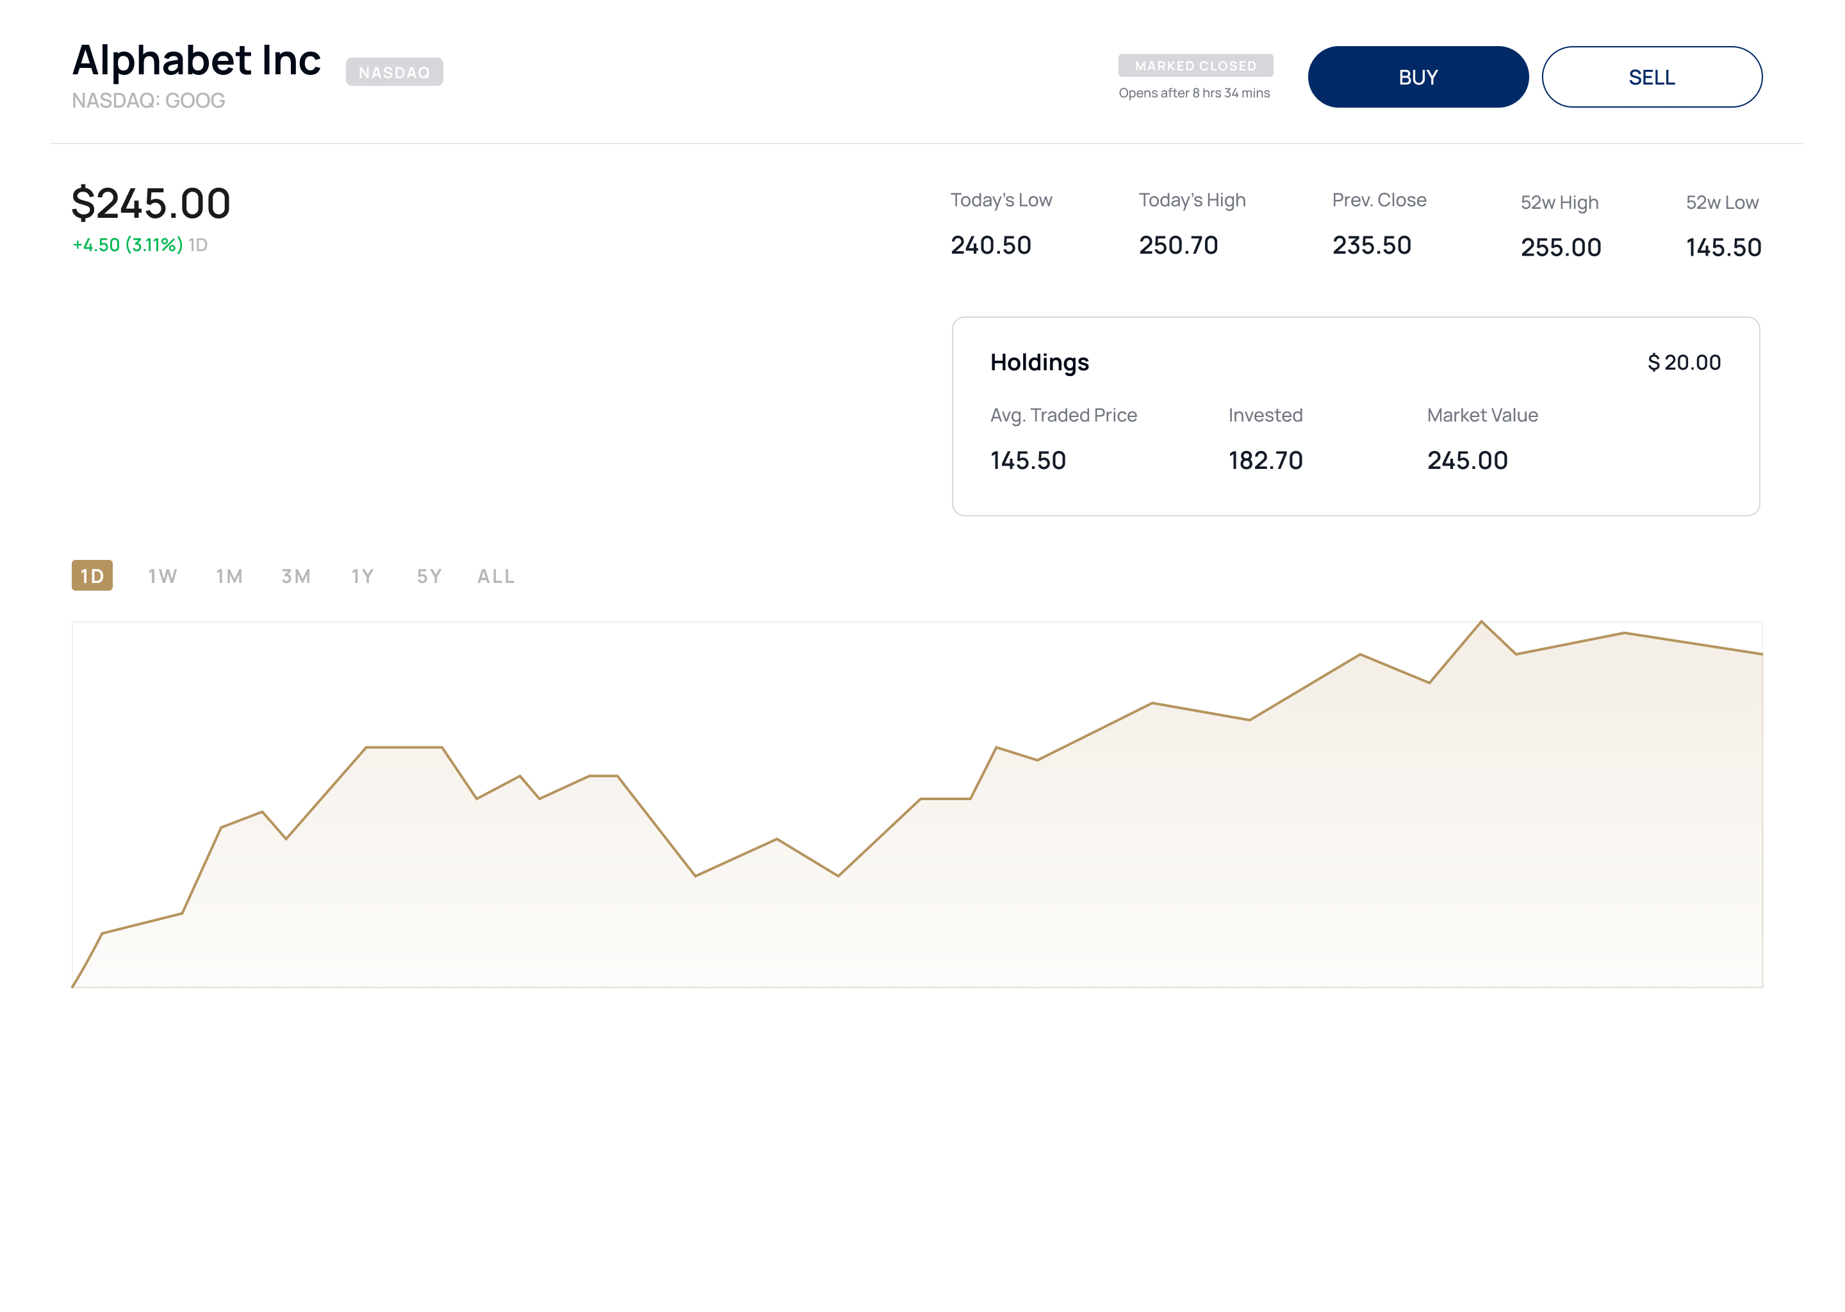
Task: Click the Market Value figure 245.00
Action: point(1467,460)
